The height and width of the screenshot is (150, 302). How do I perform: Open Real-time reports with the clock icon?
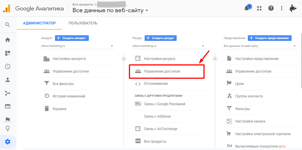[8, 66]
